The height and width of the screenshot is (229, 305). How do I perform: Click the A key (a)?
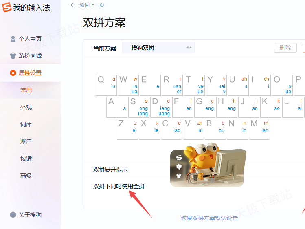click(117, 107)
